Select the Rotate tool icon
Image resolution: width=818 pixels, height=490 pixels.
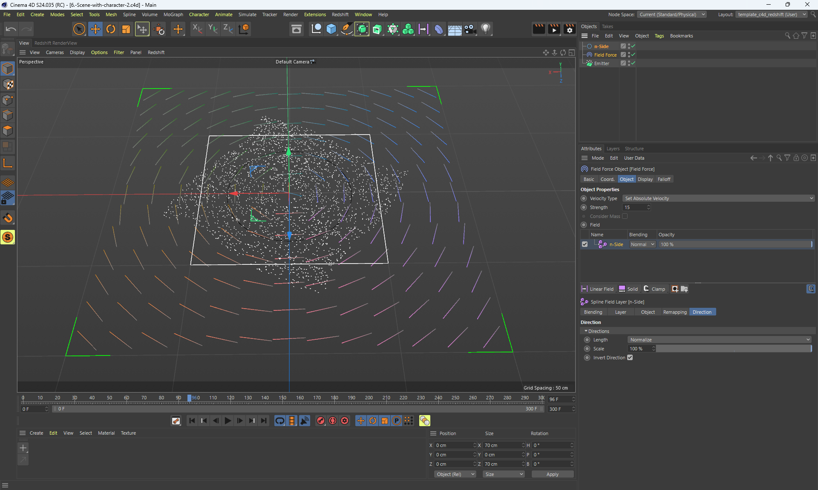(110, 29)
